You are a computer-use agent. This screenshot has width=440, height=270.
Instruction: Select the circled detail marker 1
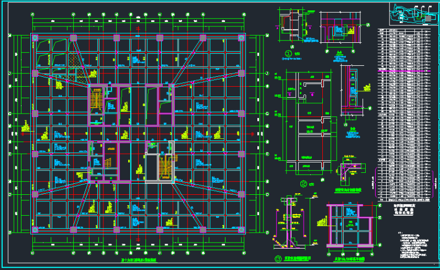(x=288, y=53)
